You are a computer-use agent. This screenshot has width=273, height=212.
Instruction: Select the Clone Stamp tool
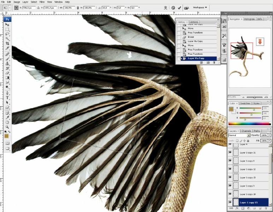coord(7,64)
